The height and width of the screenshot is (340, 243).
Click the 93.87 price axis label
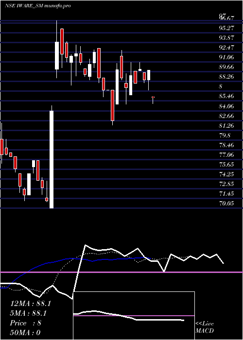point(226,38)
